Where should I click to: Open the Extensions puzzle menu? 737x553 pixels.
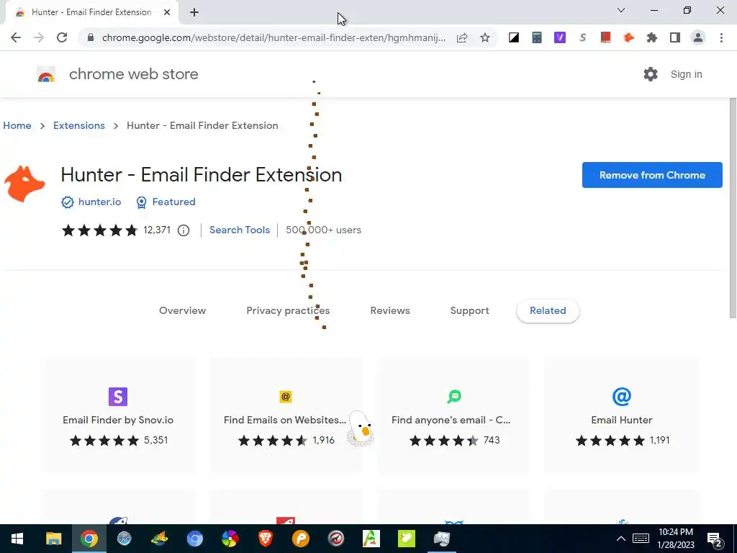651,37
